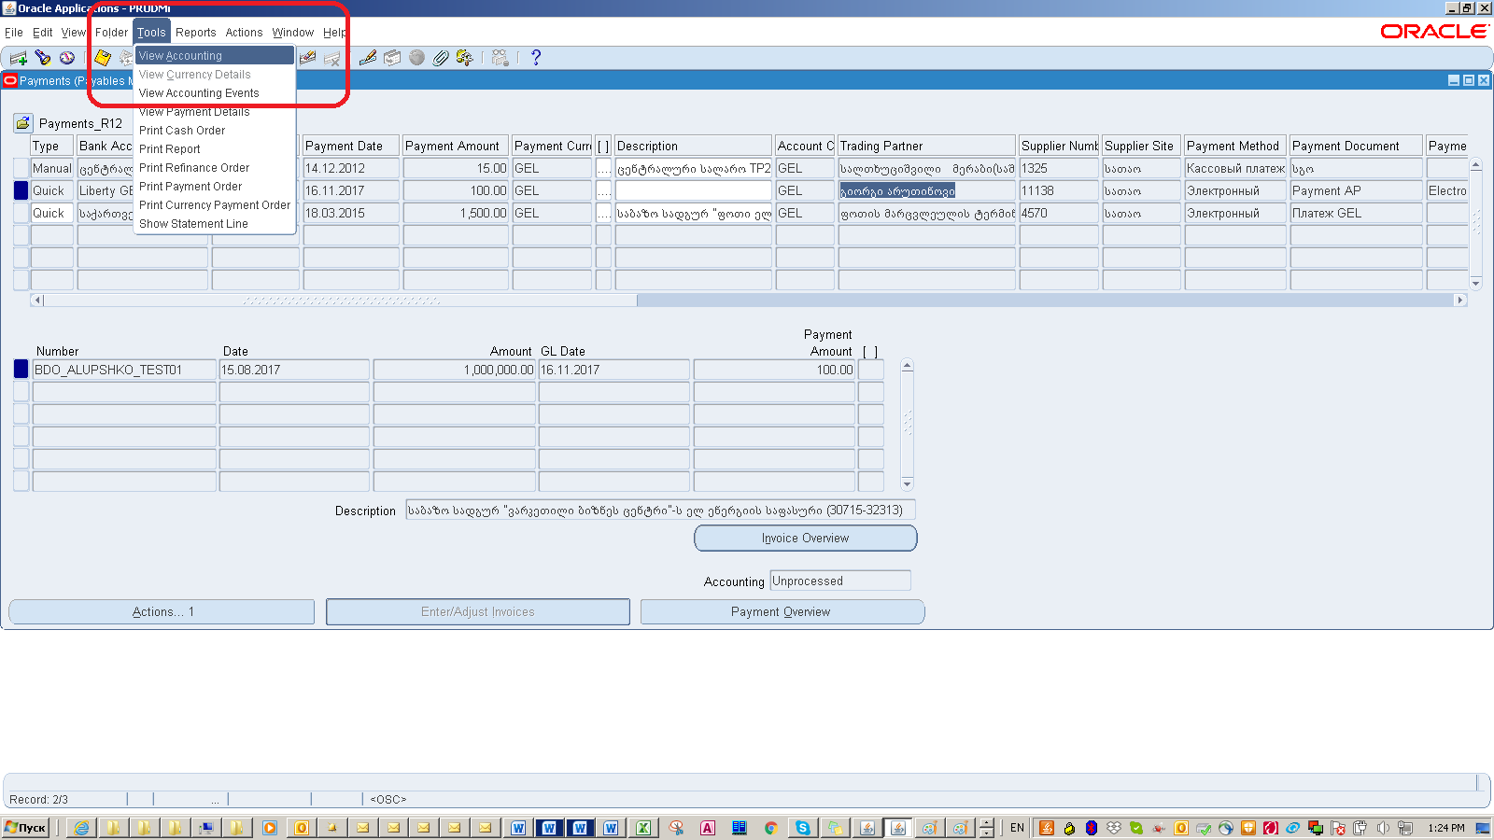Open Window Help with the question mark icon

point(535,57)
